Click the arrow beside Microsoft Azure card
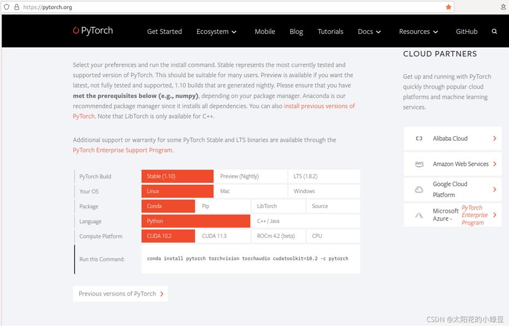This screenshot has height=326, width=509. (494, 215)
